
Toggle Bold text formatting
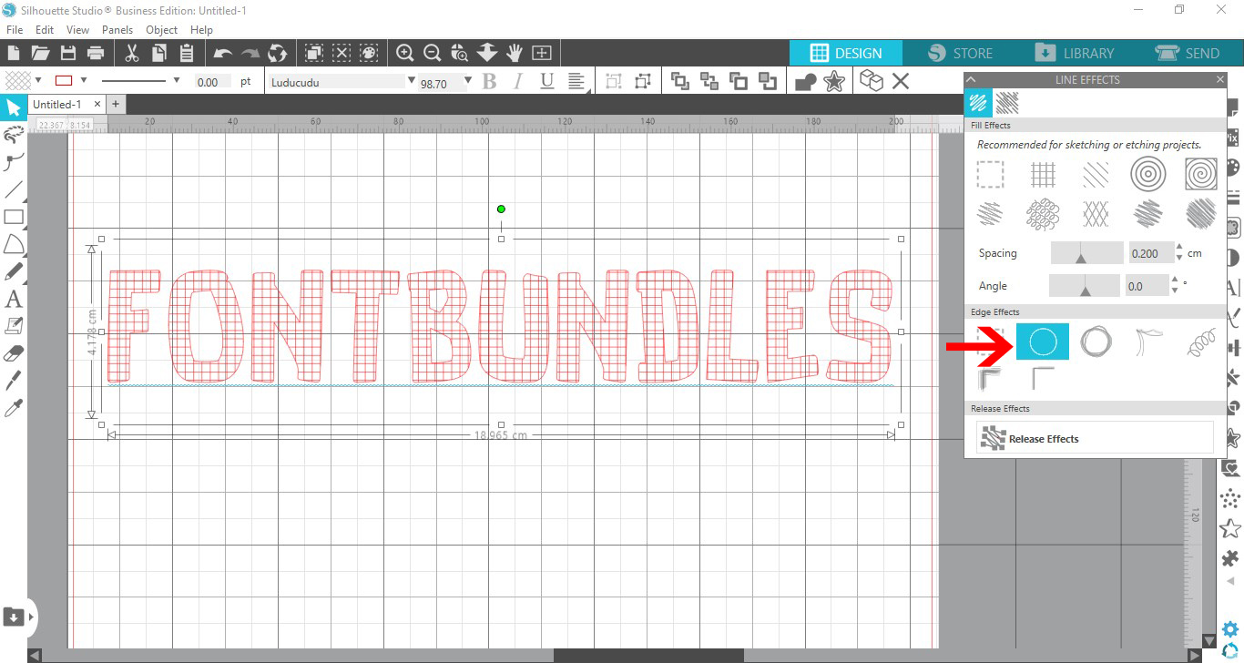click(x=489, y=81)
